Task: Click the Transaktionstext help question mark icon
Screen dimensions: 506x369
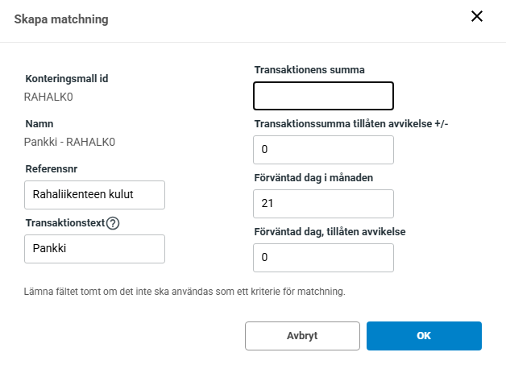Action: [x=113, y=223]
